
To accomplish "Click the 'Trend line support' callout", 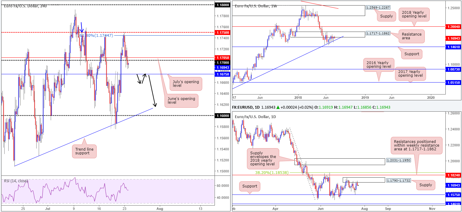I will pos(85,151).
